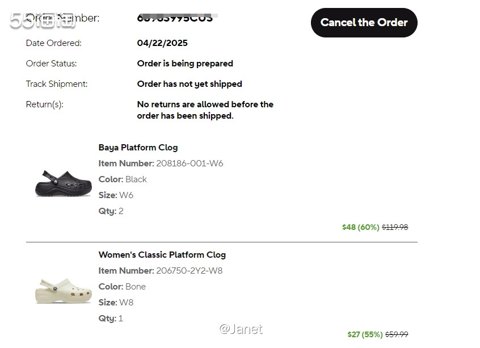Click the Color: Black detail line
The image size is (480, 348).
(123, 179)
